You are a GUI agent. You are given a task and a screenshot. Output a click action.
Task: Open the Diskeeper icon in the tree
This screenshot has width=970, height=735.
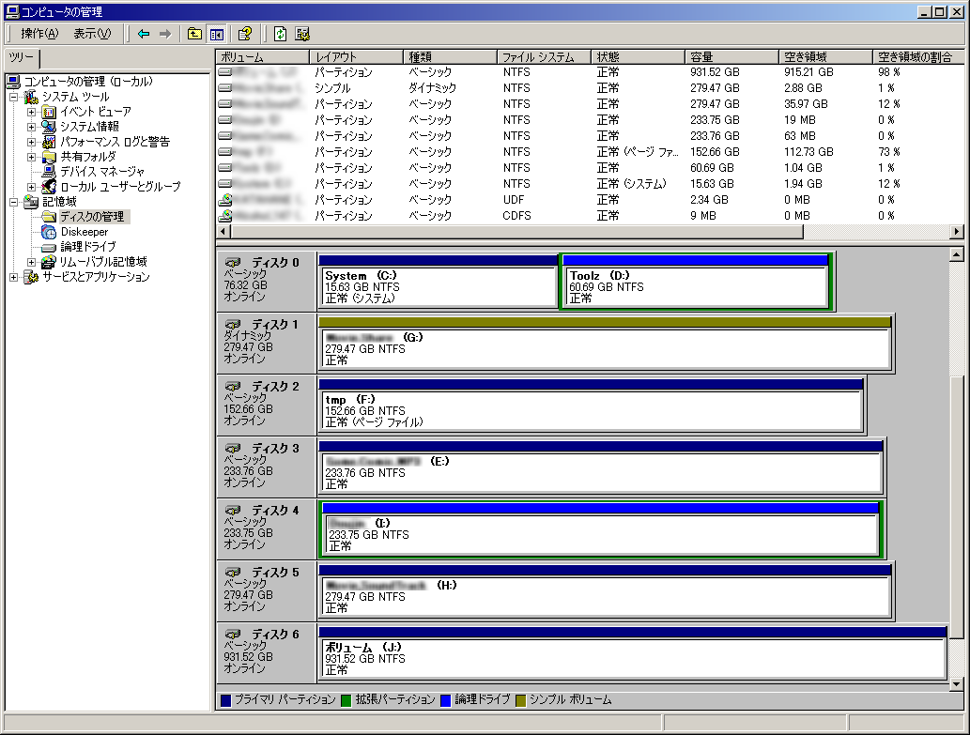[x=49, y=232]
